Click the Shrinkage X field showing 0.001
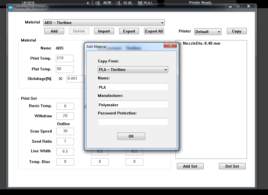This screenshot has height=195, width=268. click(x=75, y=79)
